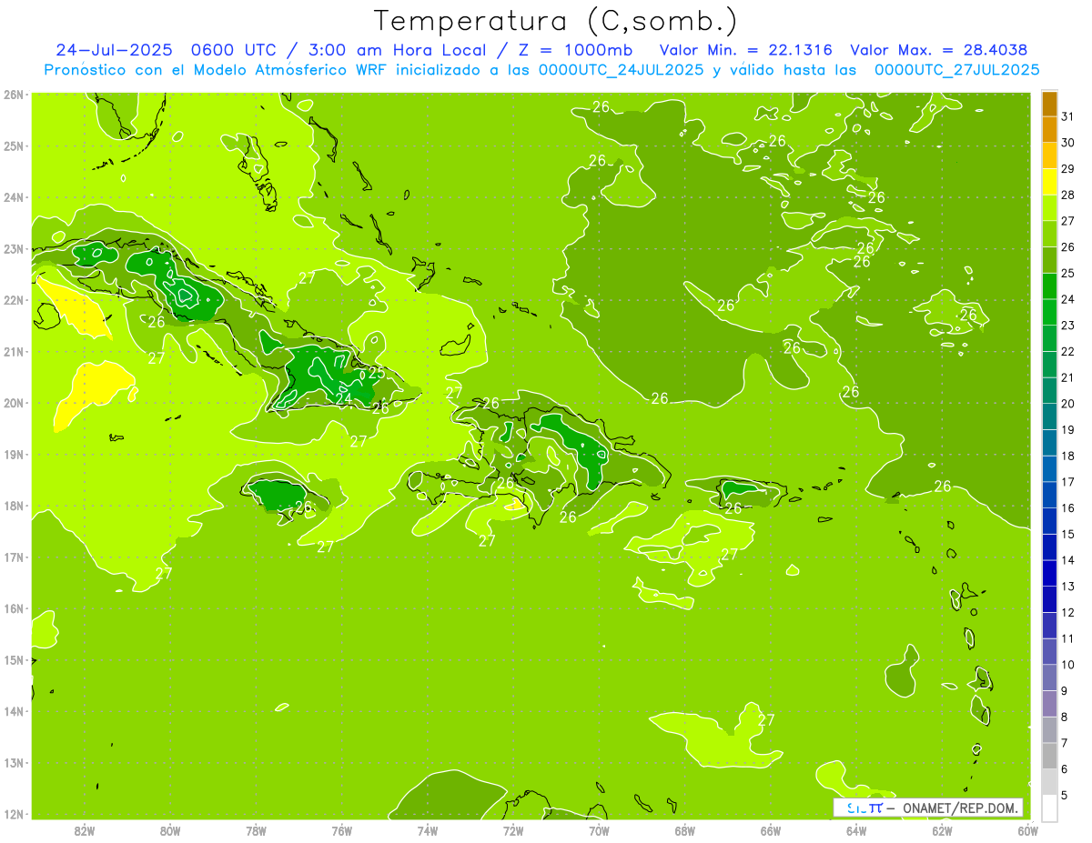Image resolution: width=1092 pixels, height=843 pixels.
Task: Click legend value 29 on the color scale
Action: tap(1068, 169)
